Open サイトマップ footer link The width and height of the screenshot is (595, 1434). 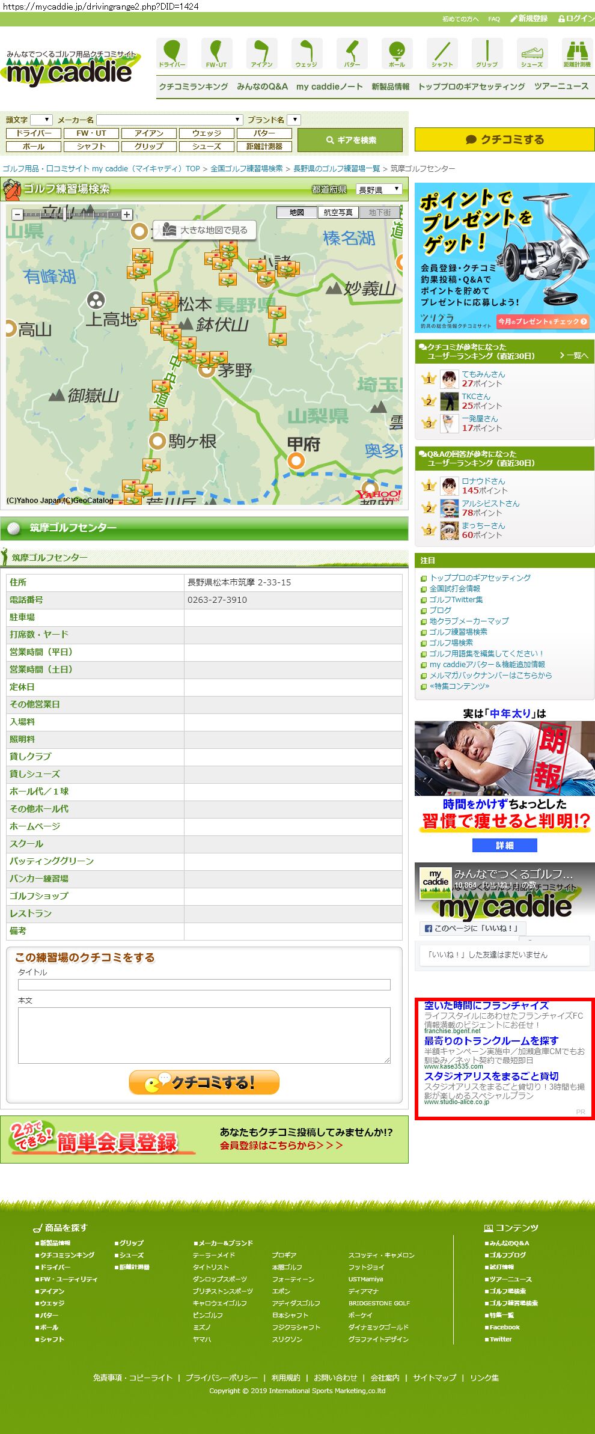click(x=435, y=1378)
